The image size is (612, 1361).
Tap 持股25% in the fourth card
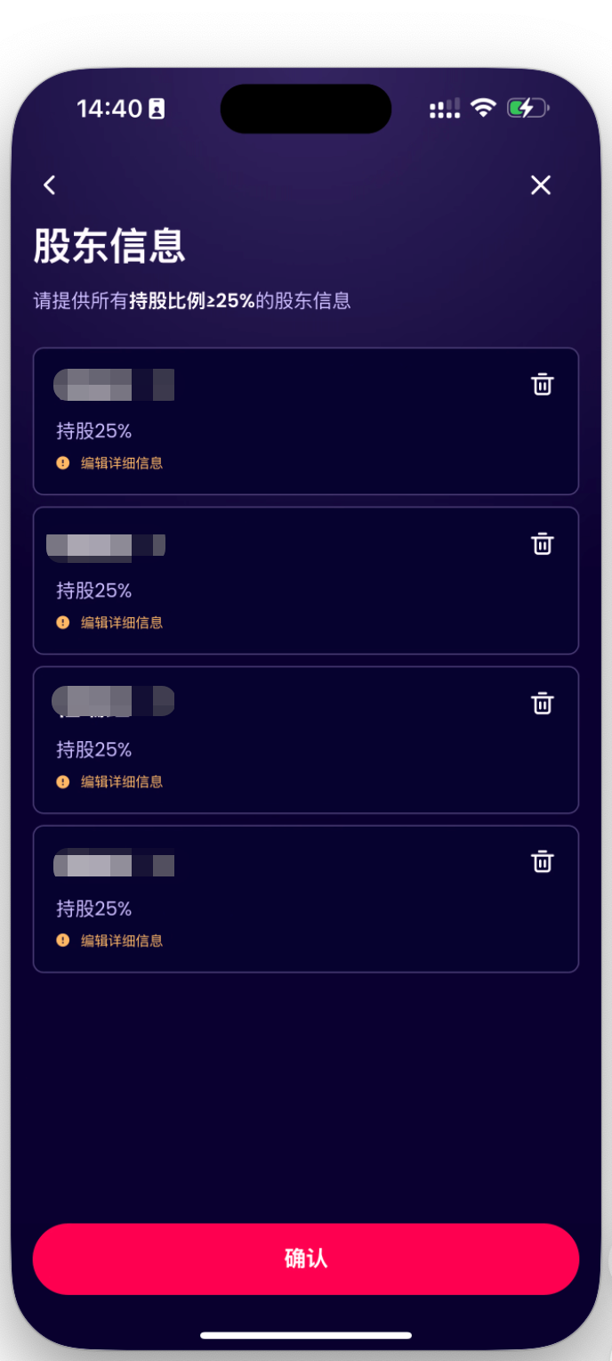pos(94,909)
